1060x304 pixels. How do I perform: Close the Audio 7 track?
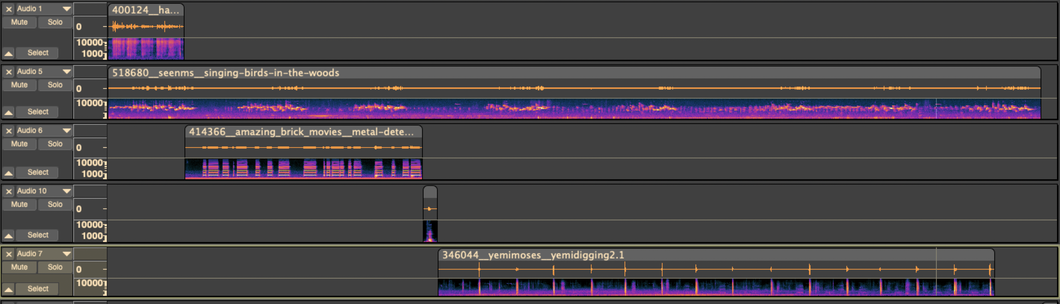point(9,254)
